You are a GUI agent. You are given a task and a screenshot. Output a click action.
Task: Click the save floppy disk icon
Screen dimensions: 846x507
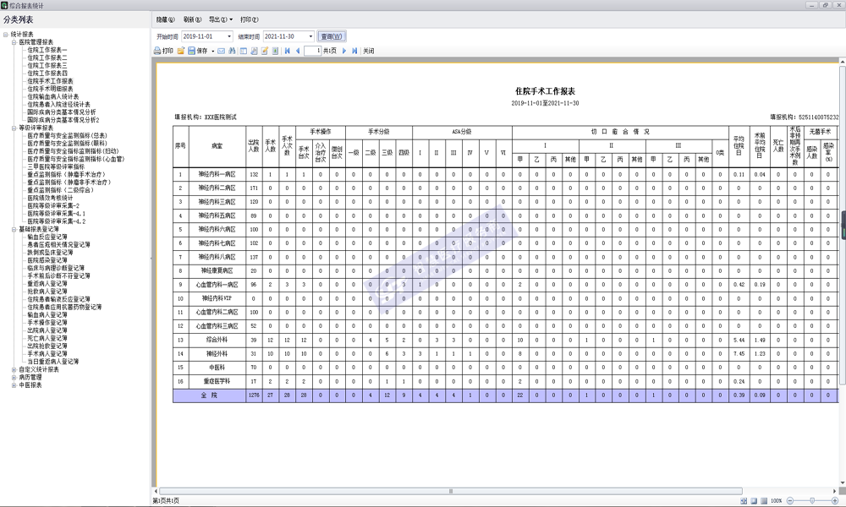(x=191, y=51)
